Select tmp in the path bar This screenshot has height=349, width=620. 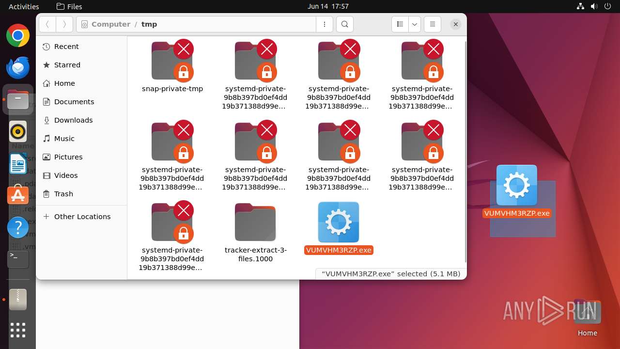149,24
